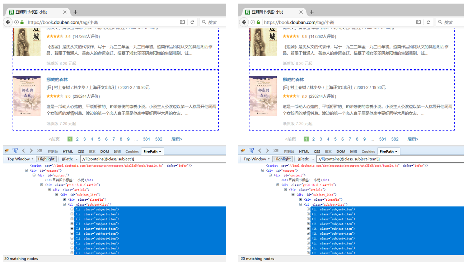Switch to the Cookies tab in the right Firebug
The image size is (468, 266).
tap(368, 151)
